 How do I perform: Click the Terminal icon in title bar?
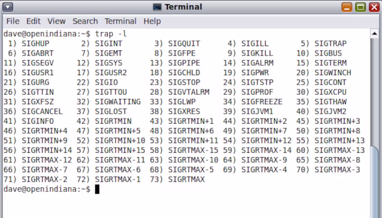click(x=157, y=7)
